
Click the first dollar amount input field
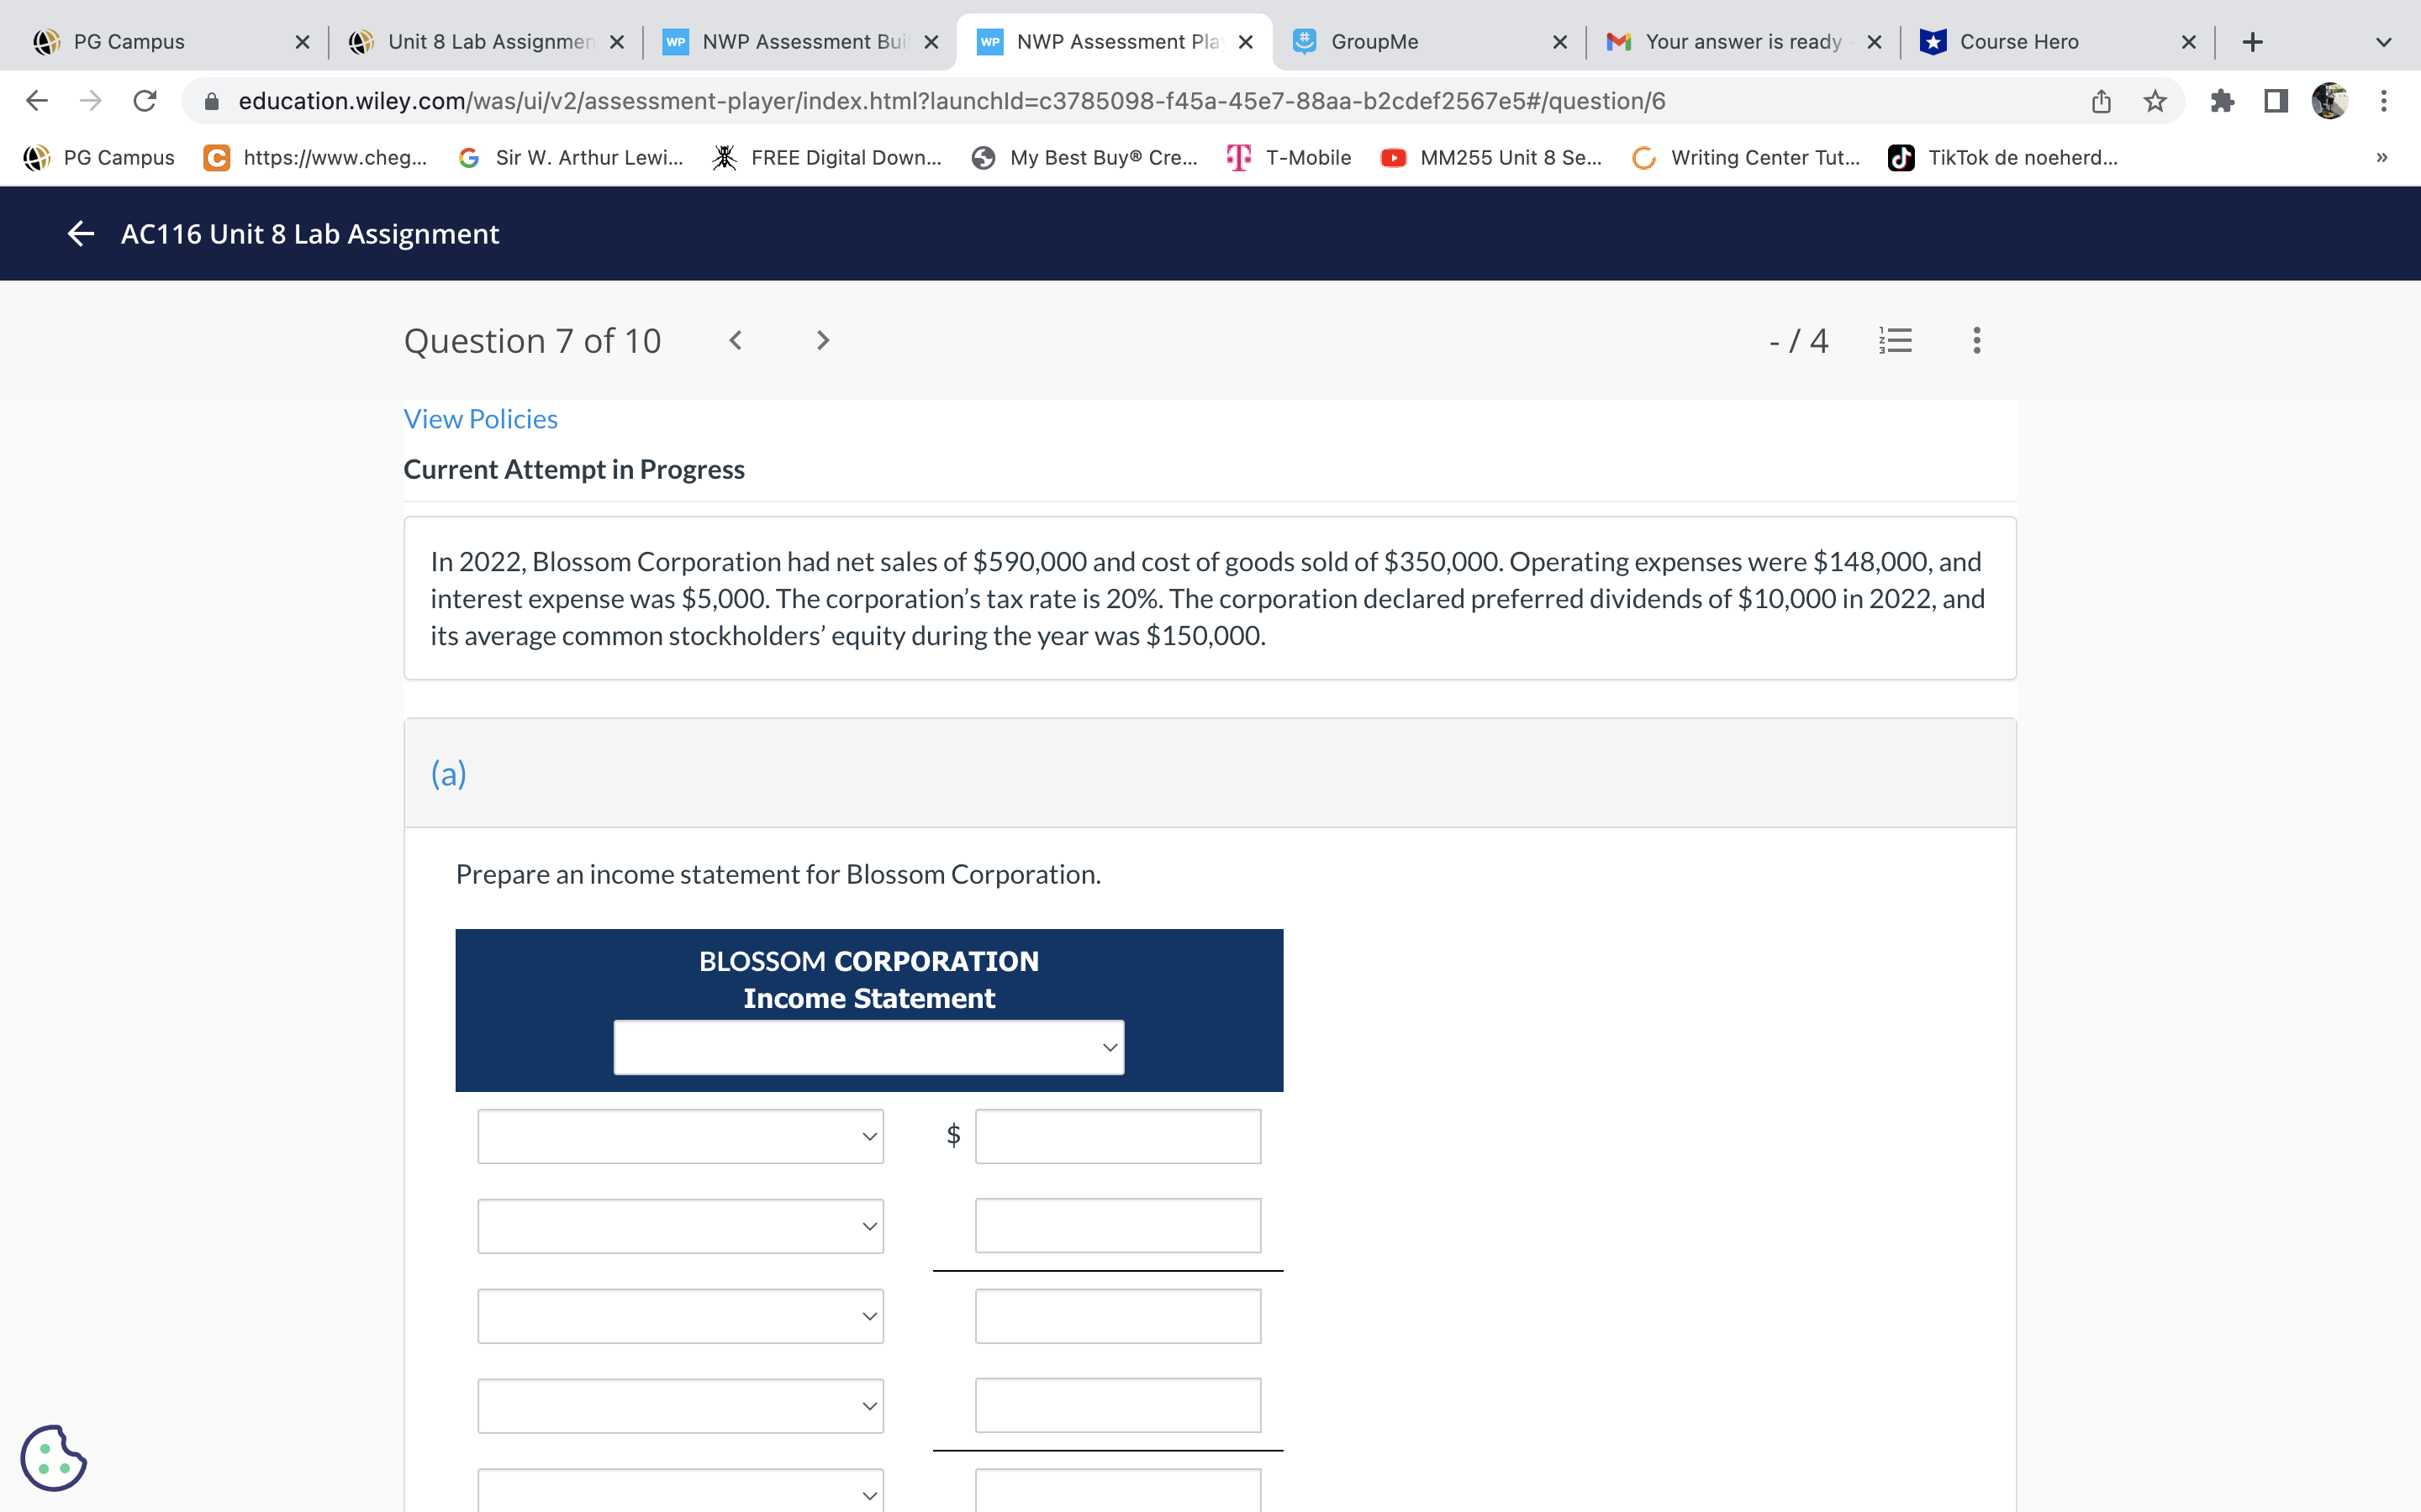click(1117, 1136)
